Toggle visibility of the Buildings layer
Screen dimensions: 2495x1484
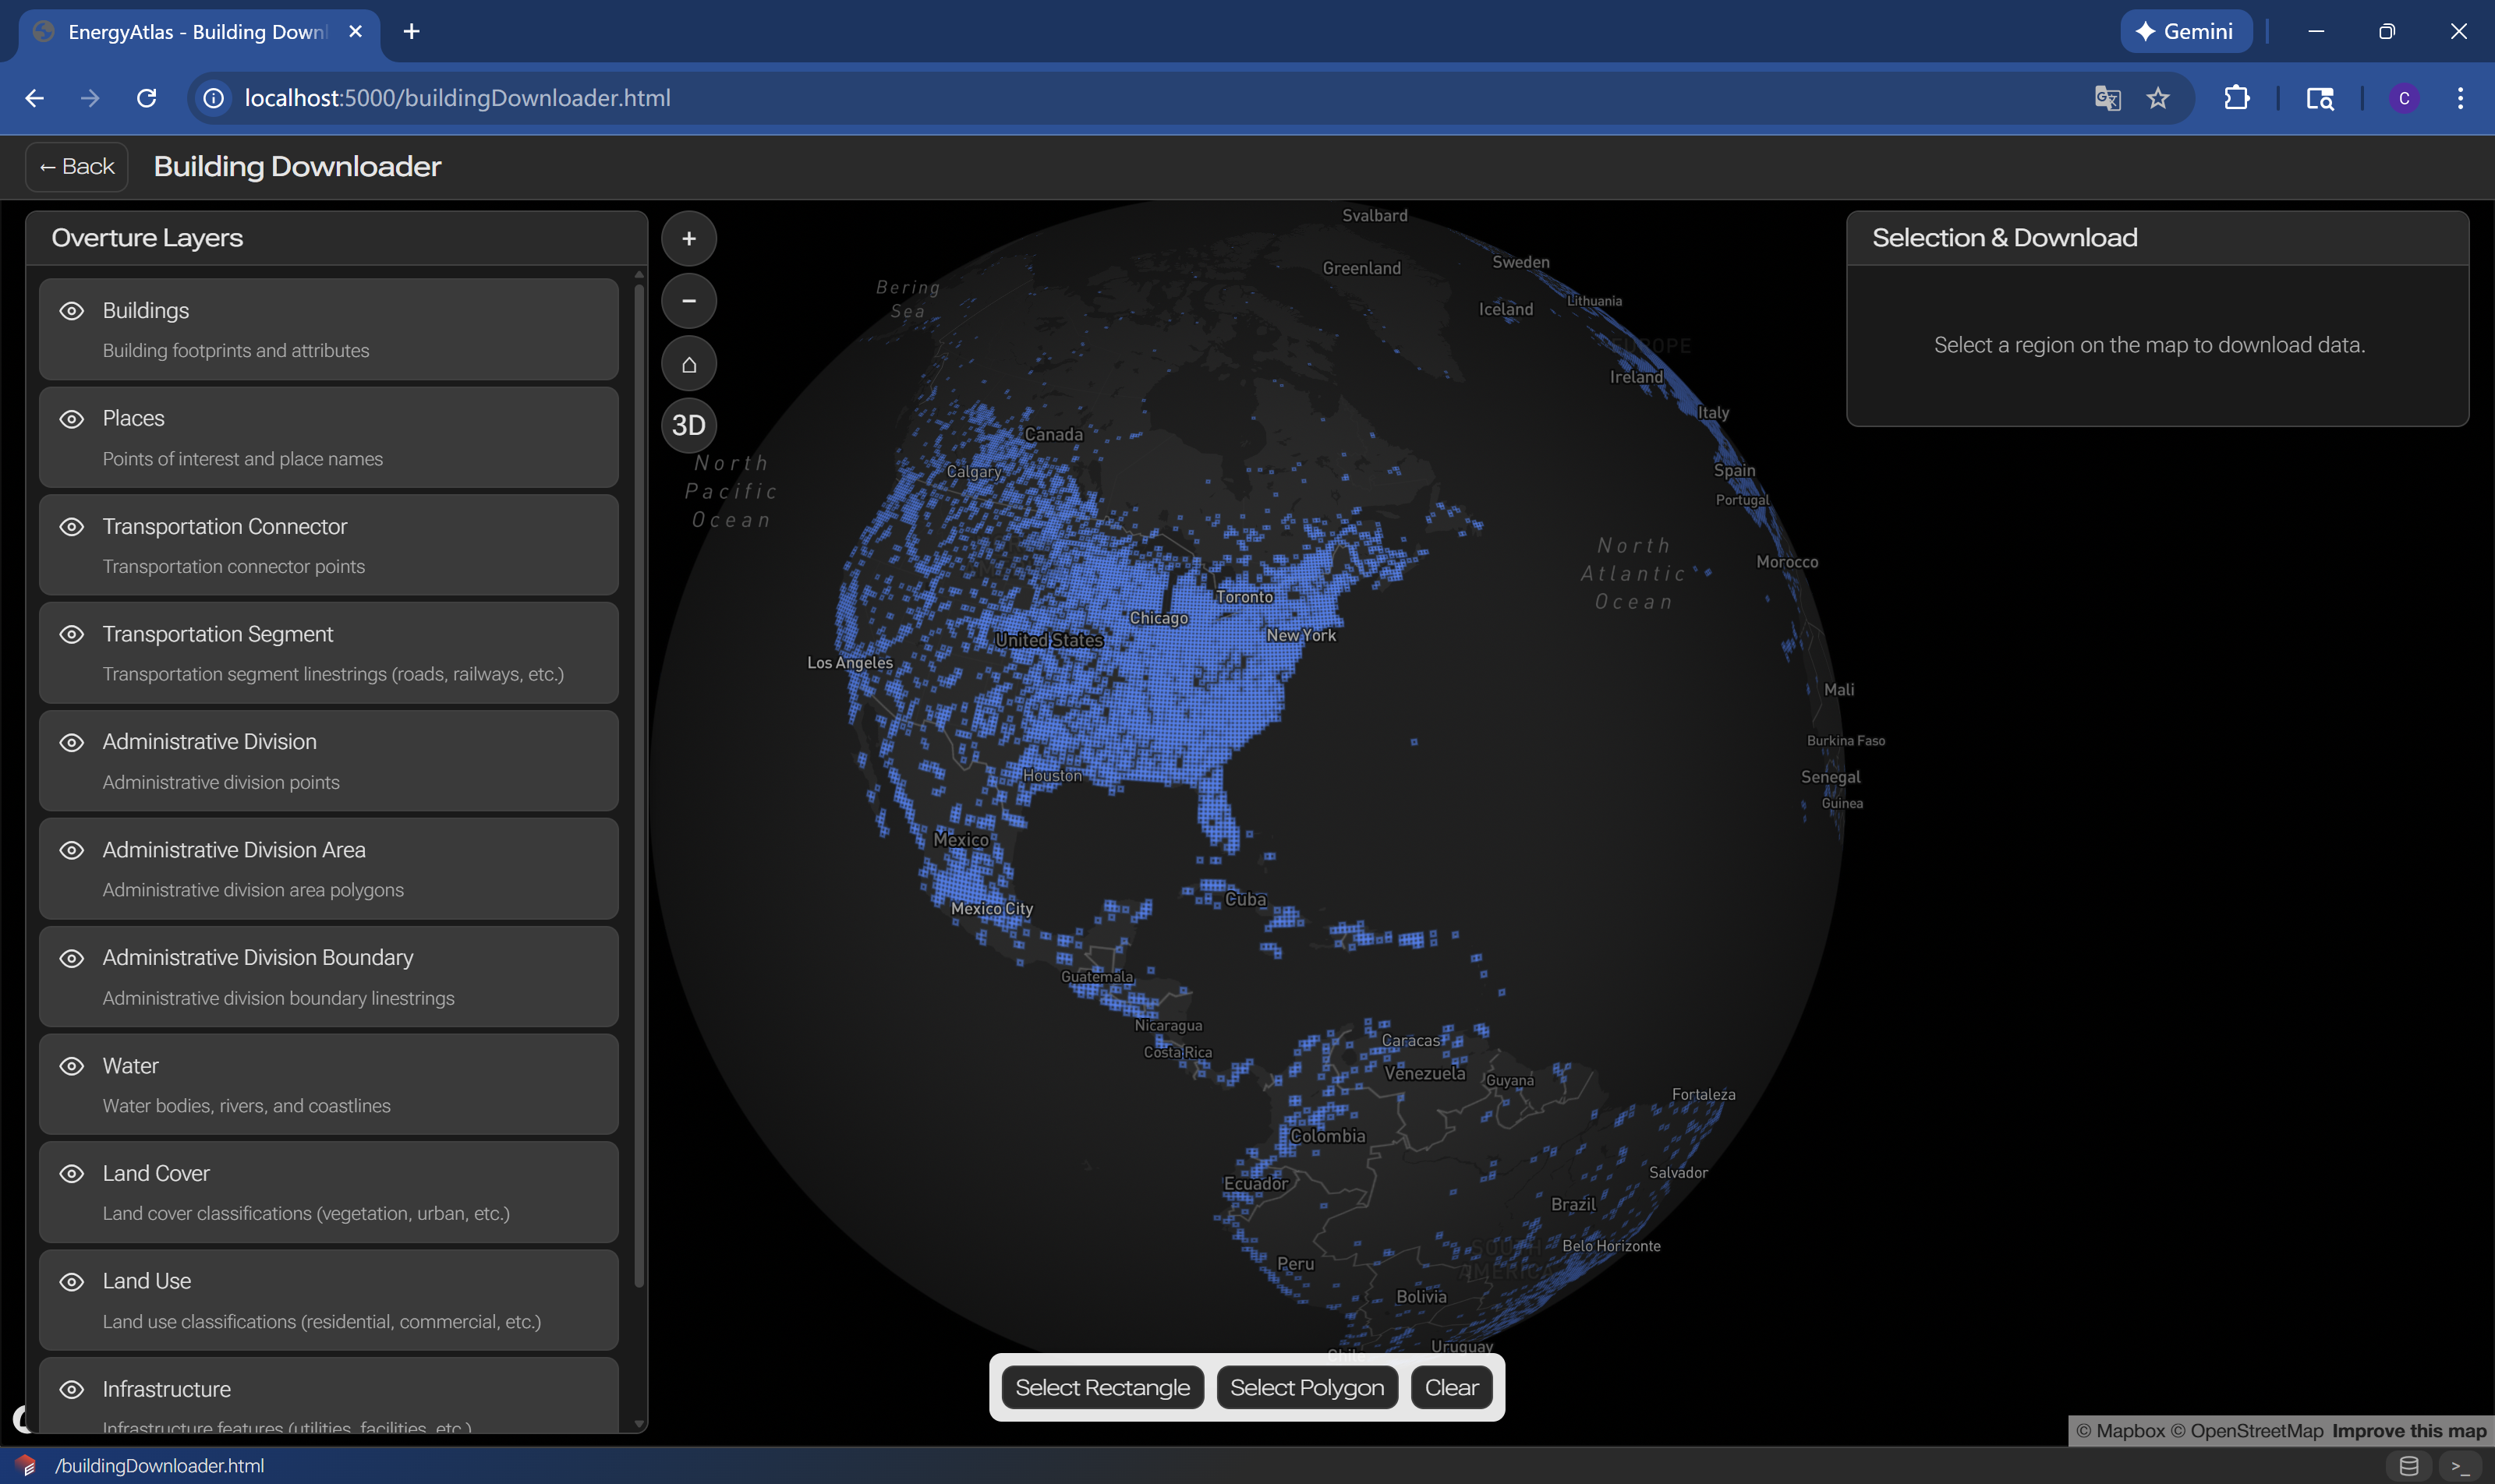click(70, 311)
